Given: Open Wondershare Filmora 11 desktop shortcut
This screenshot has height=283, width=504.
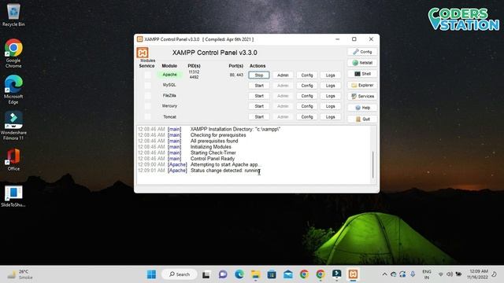Looking at the screenshot, I should point(13,126).
